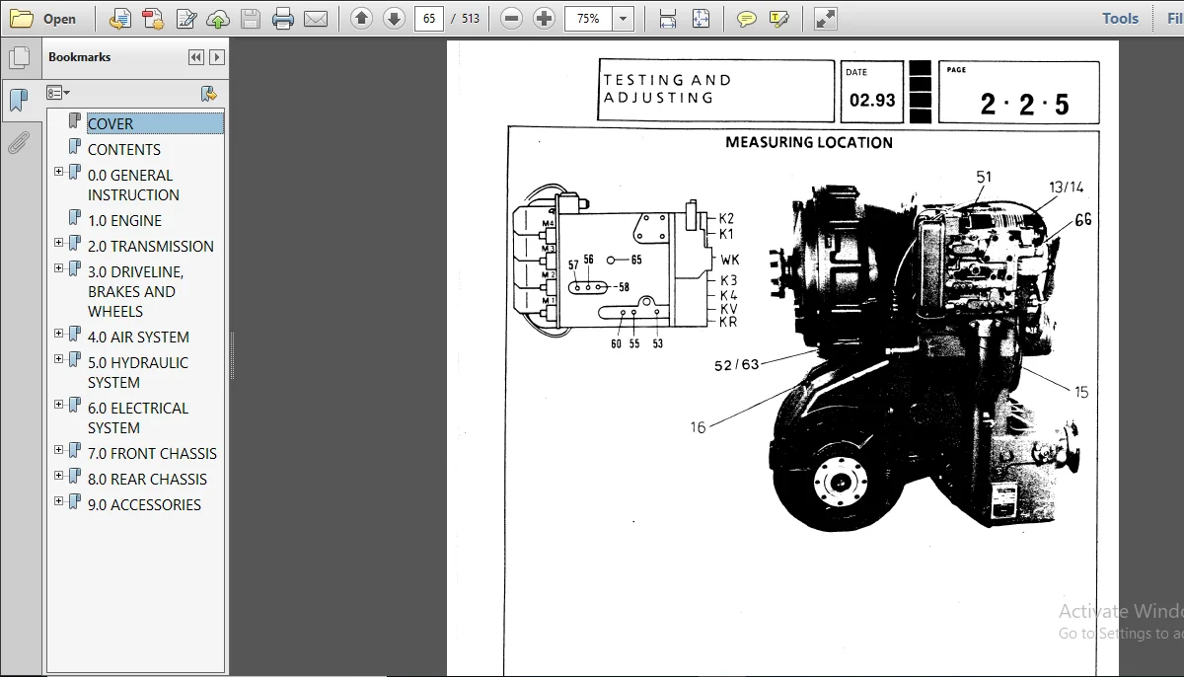Open the zoom level dropdown arrow

[x=623, y=18]
